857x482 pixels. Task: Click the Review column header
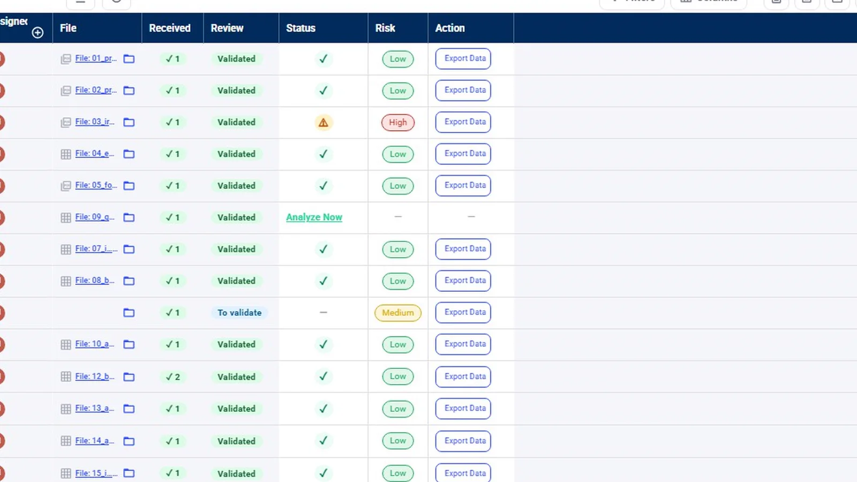pyautogui.click(x=227, y=28)
